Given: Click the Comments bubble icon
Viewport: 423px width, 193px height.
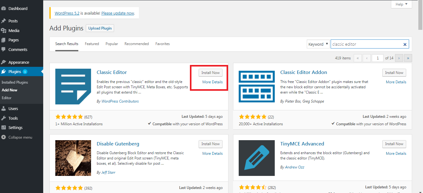Looking at the screenshot, I should click(x=4, y=49).
